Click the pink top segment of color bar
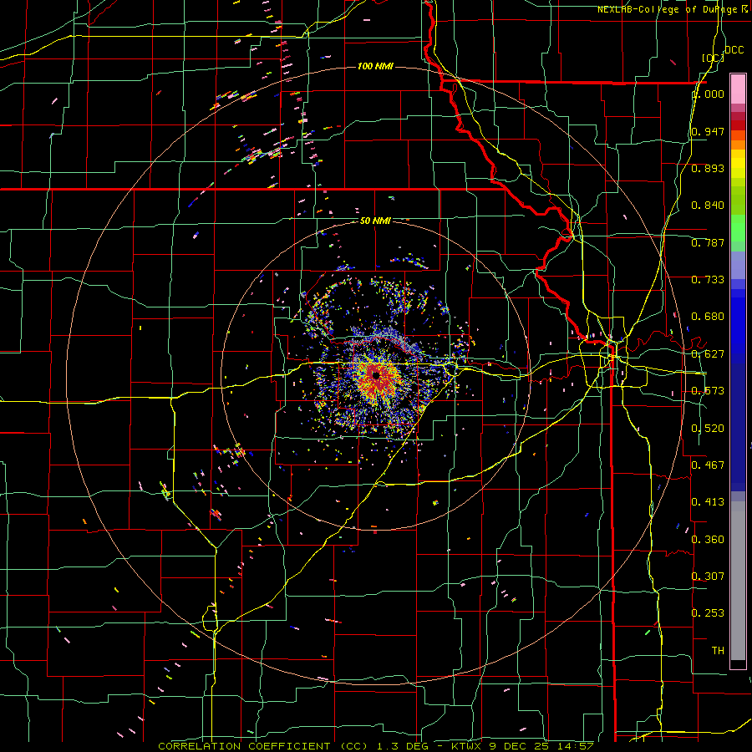The width and height of the screenshot is (752, 752). tap(738, 89)
